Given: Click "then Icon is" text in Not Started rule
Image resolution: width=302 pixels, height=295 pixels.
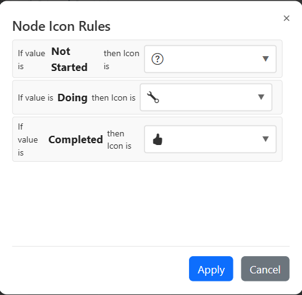Looking at the screenshot, I should pos(122,60).
